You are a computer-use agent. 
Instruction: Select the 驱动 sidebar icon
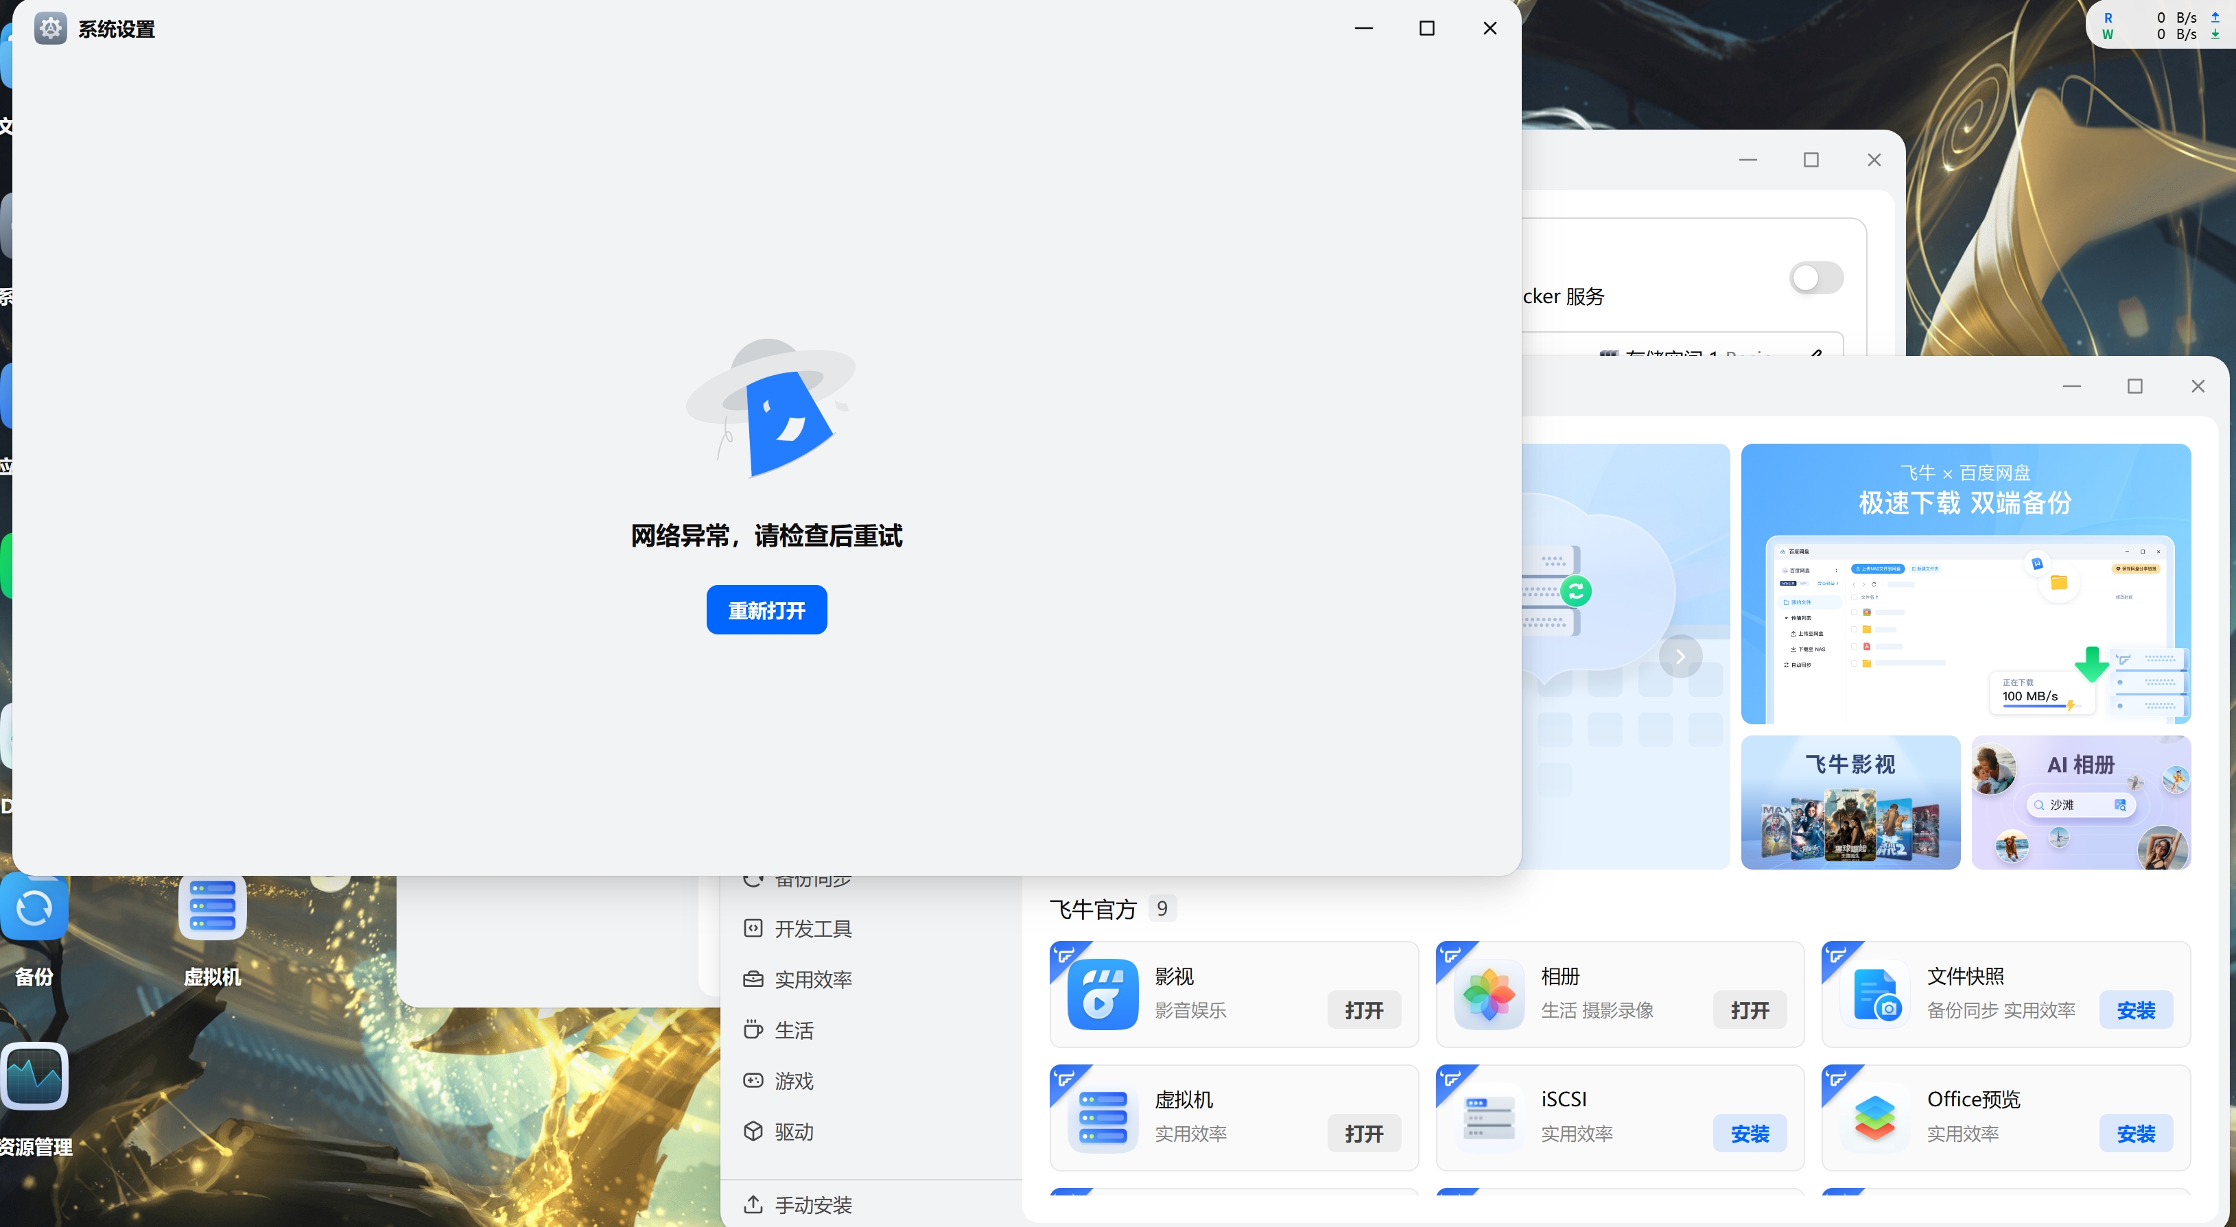753,1132
